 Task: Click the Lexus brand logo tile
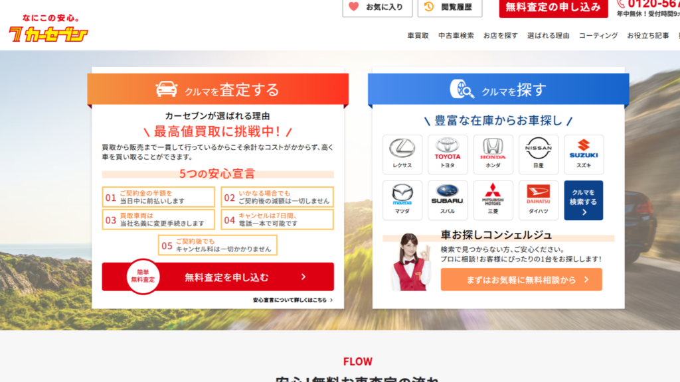pyautogui.click(x=402, y=154)
